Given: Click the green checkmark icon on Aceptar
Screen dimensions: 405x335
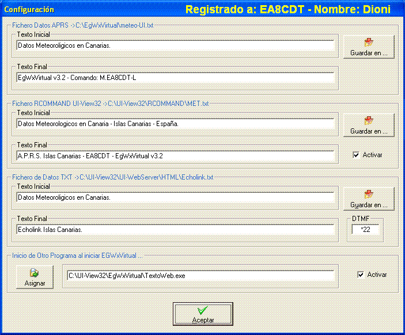Looking at the screenshot, I should (x=203, y=310).
